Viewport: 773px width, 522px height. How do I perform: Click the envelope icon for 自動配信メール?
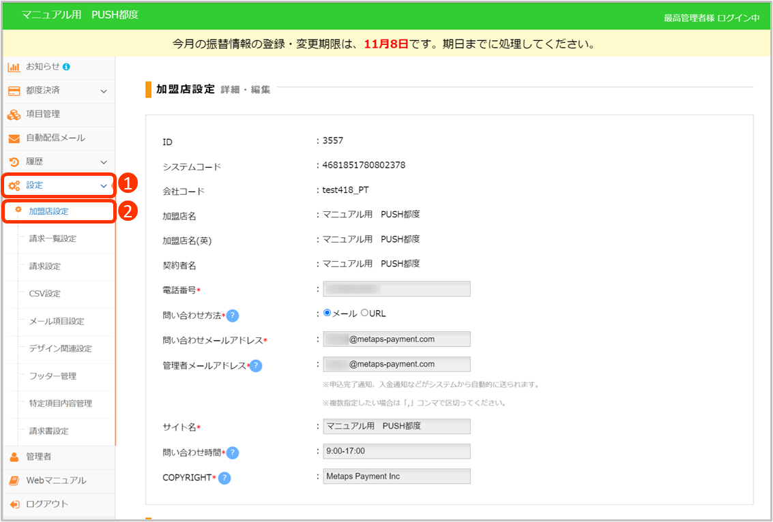pyautogui.click(x=14, y=138)
